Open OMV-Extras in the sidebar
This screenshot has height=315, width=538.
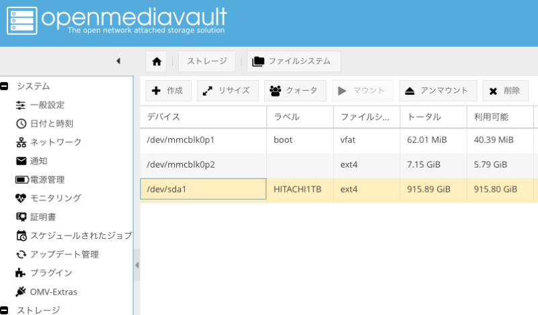click(46, 291)
